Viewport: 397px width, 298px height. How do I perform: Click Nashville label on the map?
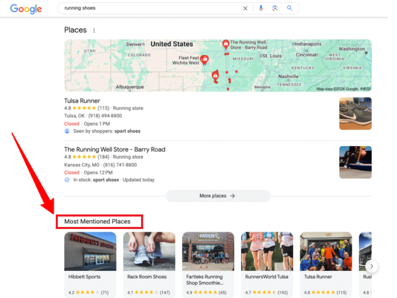tap(288, 76)
